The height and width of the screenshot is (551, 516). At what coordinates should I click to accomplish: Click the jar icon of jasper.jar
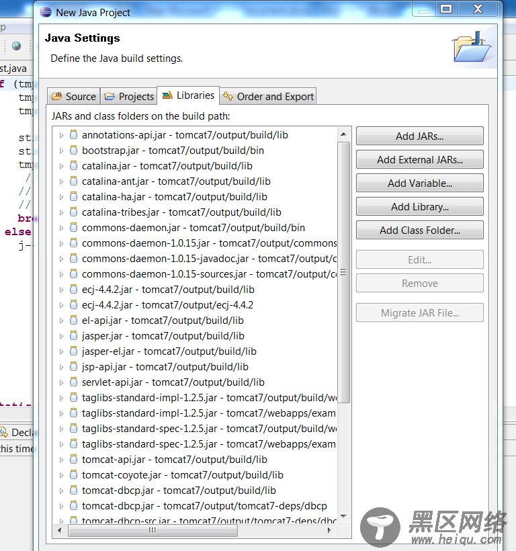(x=73, y=335)
